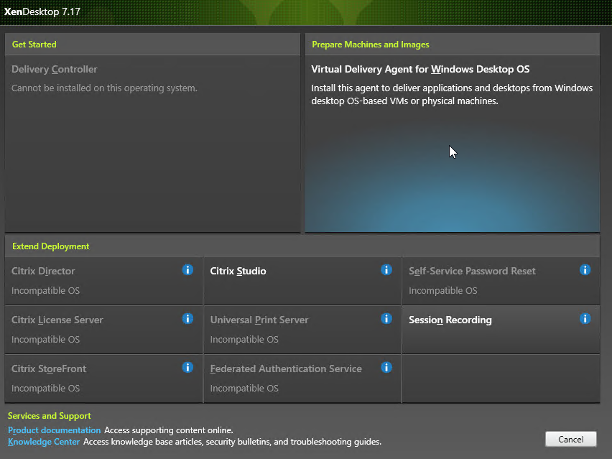612x459 pixels.
Task: Click 'Prepare Machines and Images' heading
Action: (371, 45)
